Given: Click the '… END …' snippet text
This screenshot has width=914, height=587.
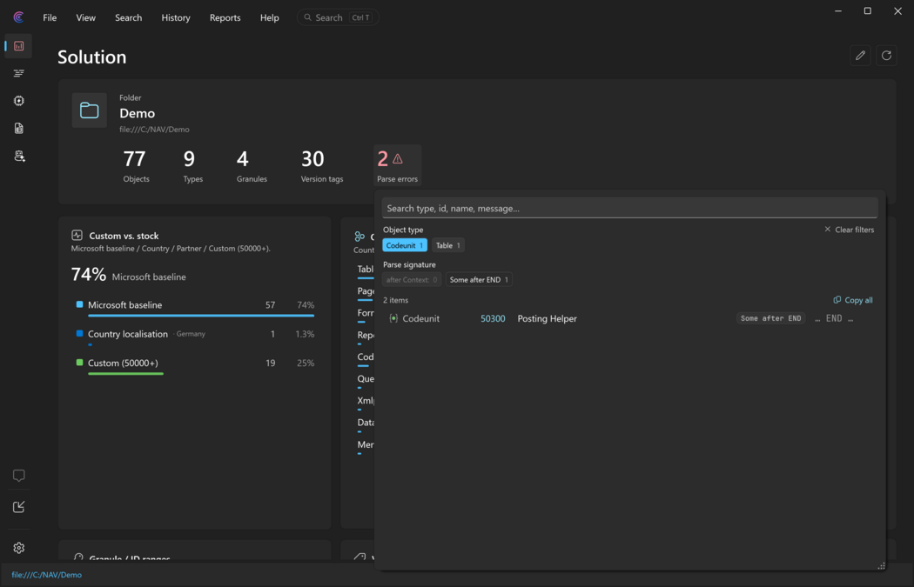Looking at the screenshot, I should [834, 318].
